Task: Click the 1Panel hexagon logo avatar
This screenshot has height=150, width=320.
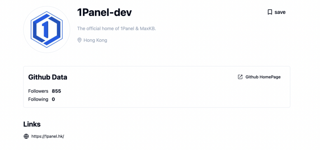Action: [x=47, y=29]
